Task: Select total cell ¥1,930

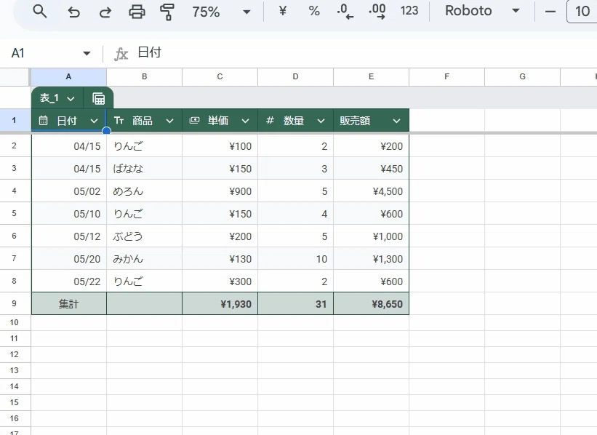Action: pos(220,303)
